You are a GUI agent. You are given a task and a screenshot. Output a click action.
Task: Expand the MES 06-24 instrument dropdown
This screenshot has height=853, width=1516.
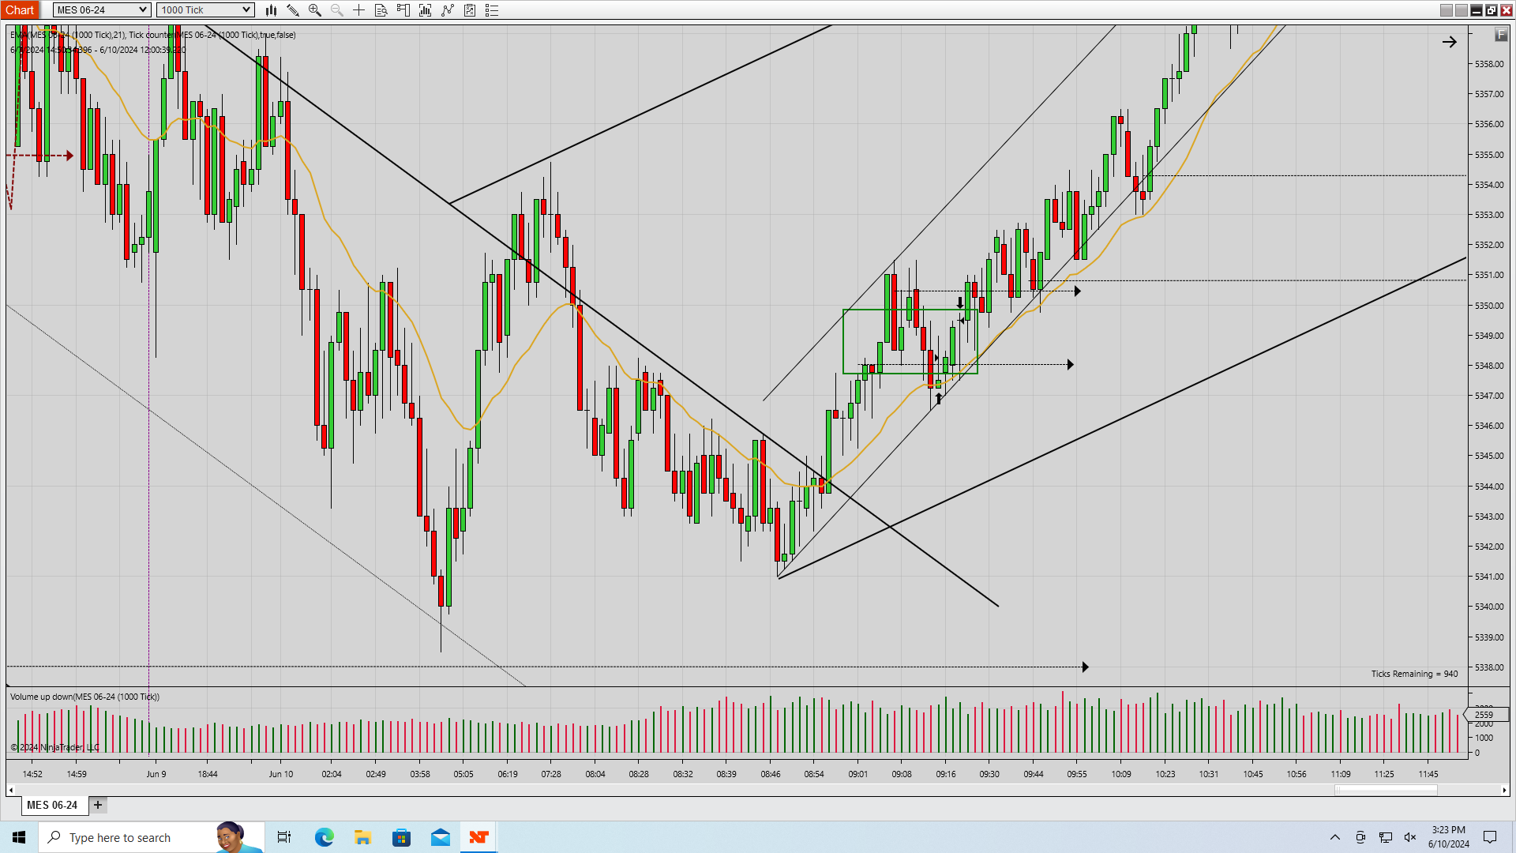(102, 10)
